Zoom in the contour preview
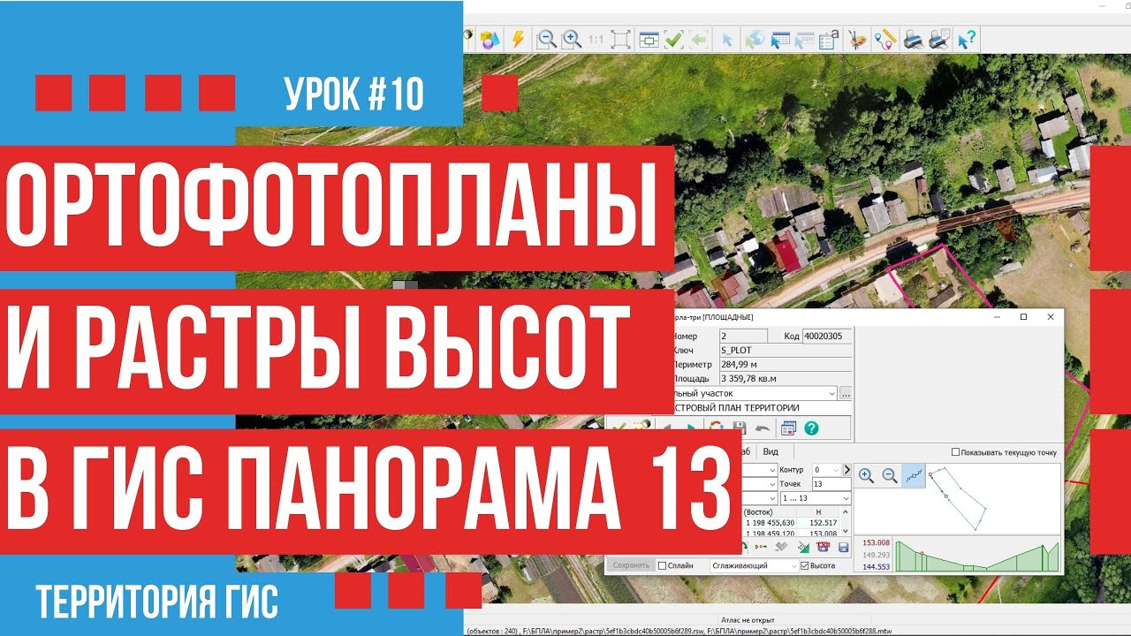Image resolution: width=1131 pixels, height=636 pixels. coord(866,475)
